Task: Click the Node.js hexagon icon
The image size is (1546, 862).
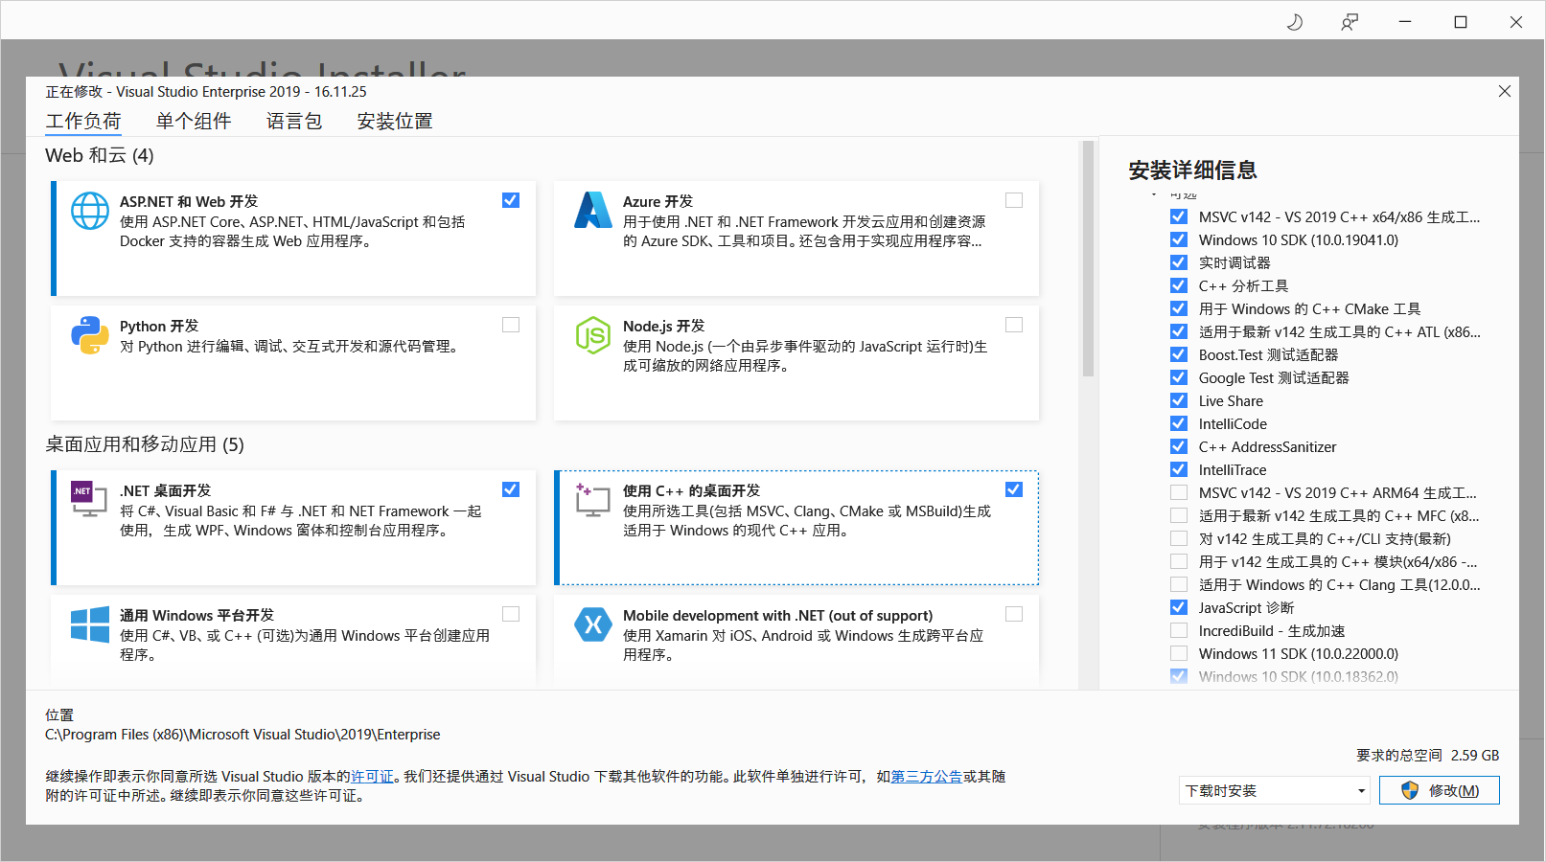Action: pyautogui.click(x=593, y=335)
